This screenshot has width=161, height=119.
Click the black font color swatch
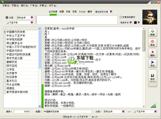tap(135, 22)
